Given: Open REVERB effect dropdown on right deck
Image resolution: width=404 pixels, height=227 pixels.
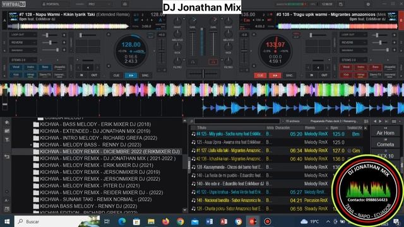Looking at the screenshot, I should pyautogui.click(x=353, y=42).
